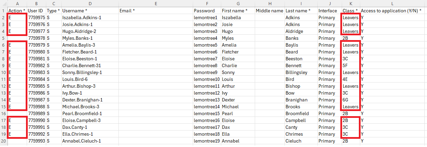Select row 16 header
This screenshot has height=147, width=427.
tap(3, 113)
